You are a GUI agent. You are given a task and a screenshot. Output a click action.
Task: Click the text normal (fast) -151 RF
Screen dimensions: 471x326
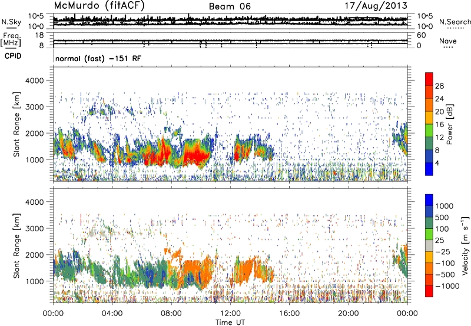(x=98, y=58)
